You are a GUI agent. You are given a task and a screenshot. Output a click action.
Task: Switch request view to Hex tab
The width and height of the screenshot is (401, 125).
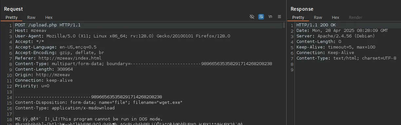click(x=49, y=18)
